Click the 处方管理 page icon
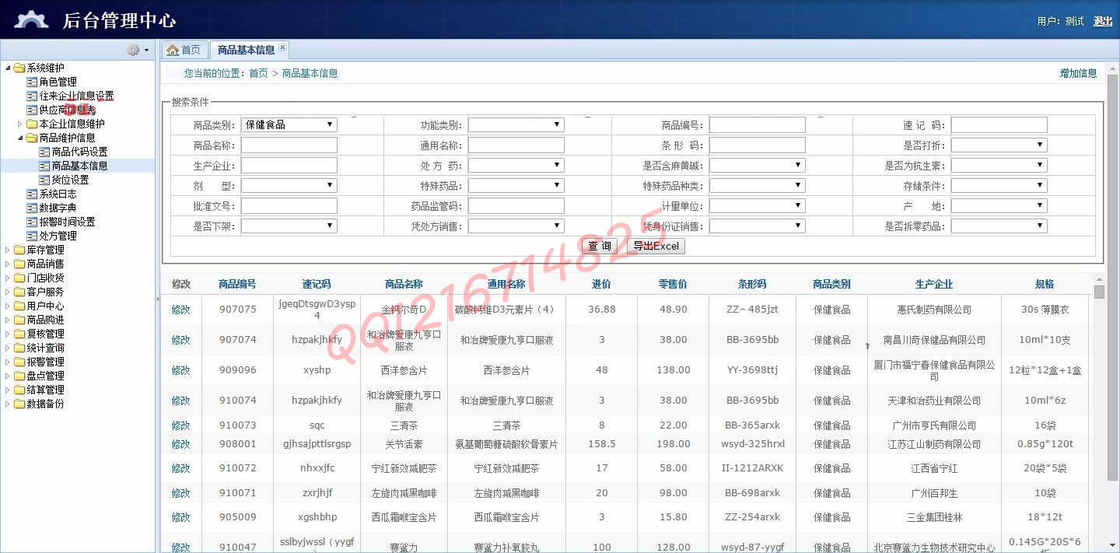This screenshot has height=553, width=1120. click(x=32, y=236)
